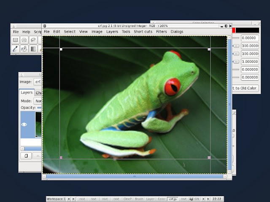
Task: Select the Color Picker eyedropper tool
Action: coord(16,49)
